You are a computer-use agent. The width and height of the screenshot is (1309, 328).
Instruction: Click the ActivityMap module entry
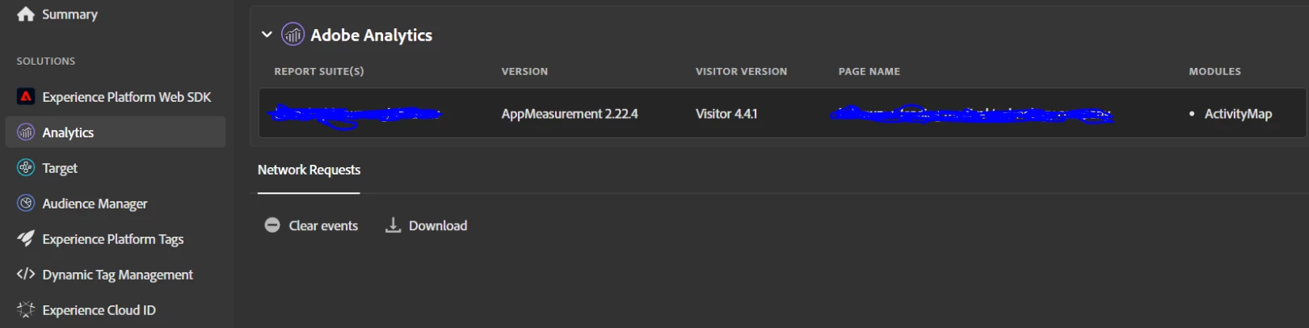click(x=1238, y=114)
